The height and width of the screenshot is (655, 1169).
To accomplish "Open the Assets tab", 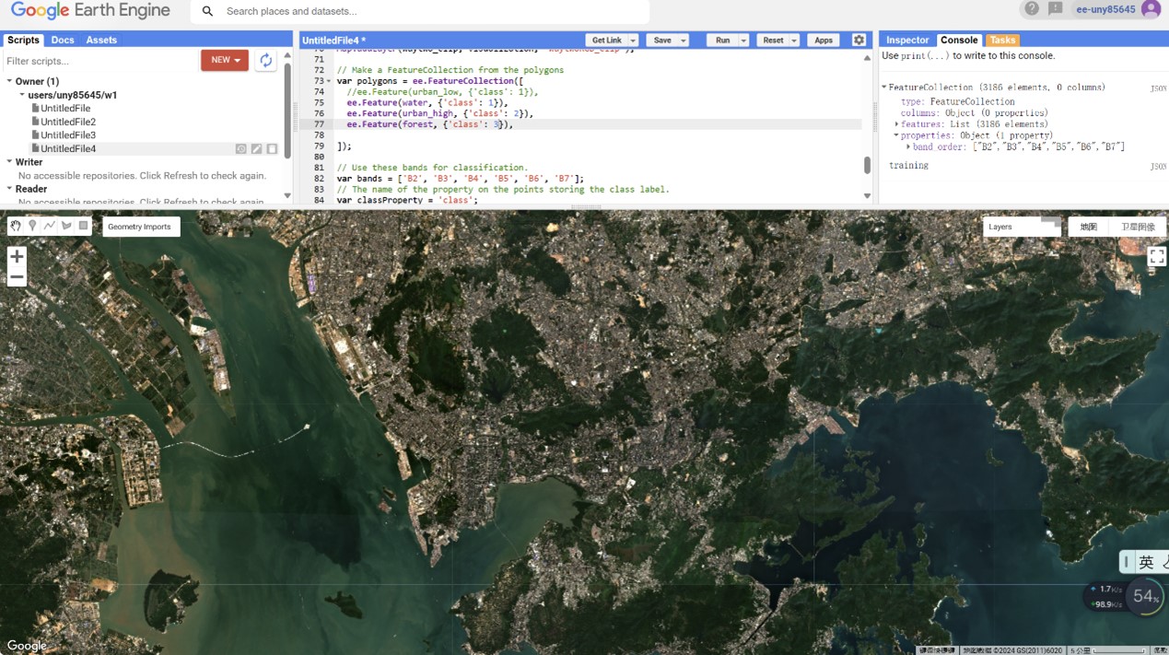I will 101,41.
